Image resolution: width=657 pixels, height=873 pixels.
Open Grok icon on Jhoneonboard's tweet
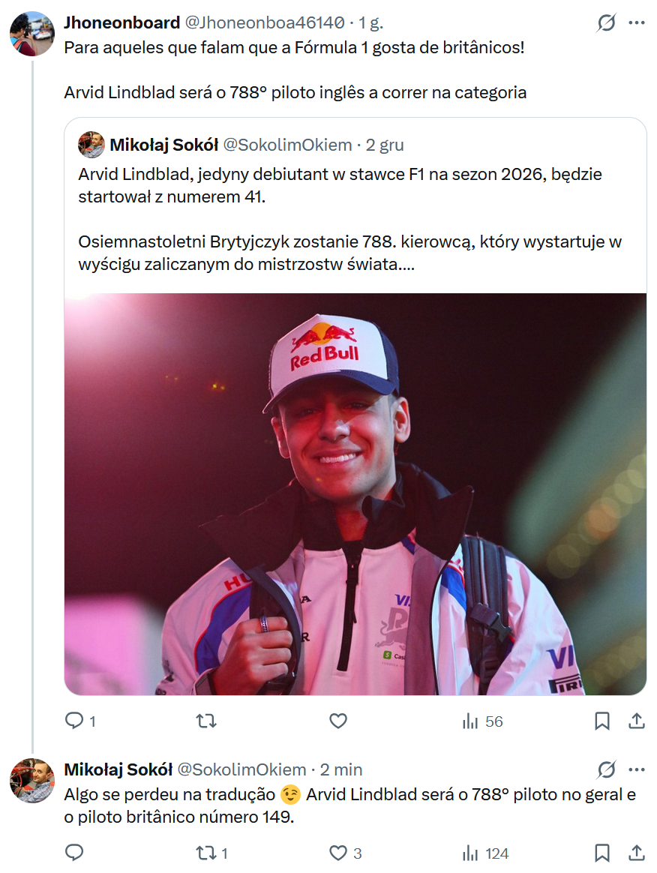[606, 23]
